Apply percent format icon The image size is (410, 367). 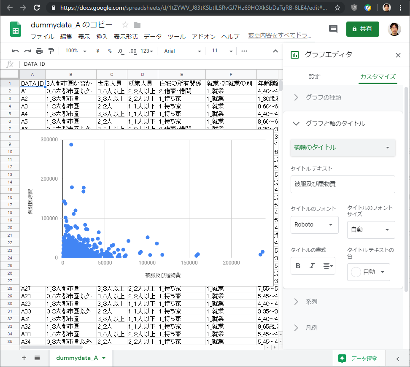(x=109, y=51)
